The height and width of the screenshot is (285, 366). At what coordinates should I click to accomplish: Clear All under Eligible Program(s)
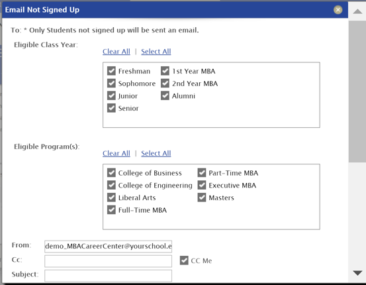116,153
